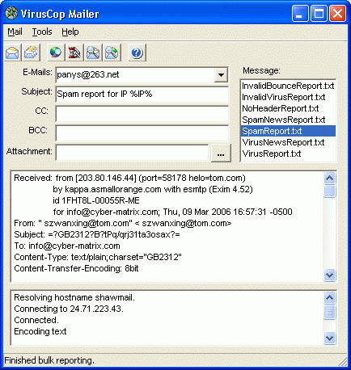Click the header pane scroll down arrow

tap(329, 275)
